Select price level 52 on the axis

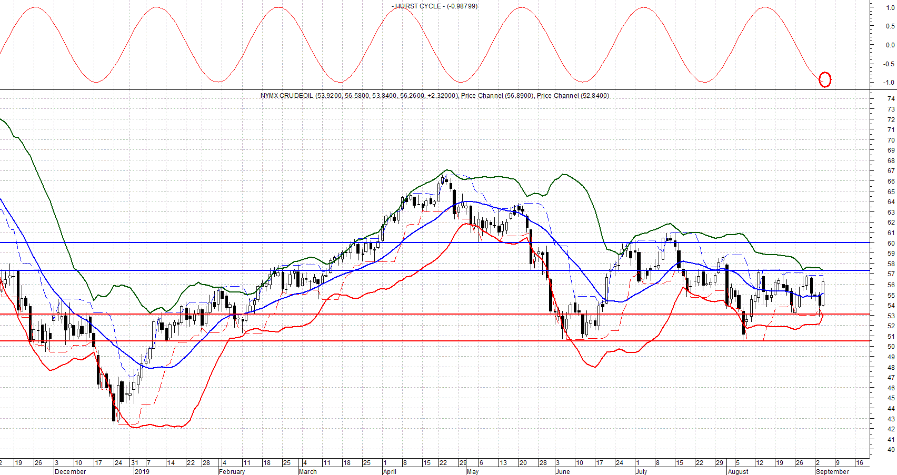click(x=891, y=326)
